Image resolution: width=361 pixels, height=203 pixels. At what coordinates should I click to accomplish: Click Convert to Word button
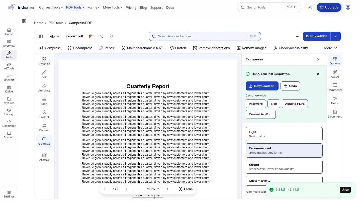click(261, 114)
